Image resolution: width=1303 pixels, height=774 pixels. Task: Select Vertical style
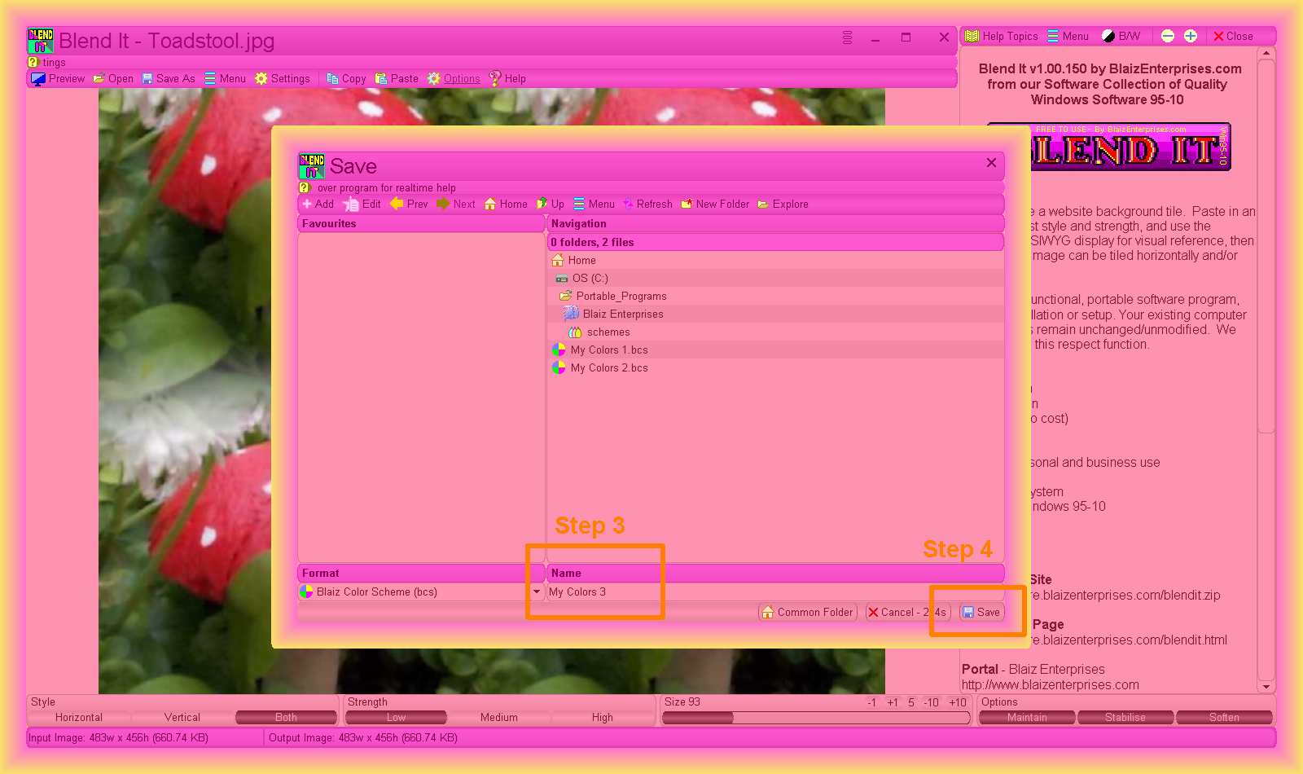tap(182, 718)
